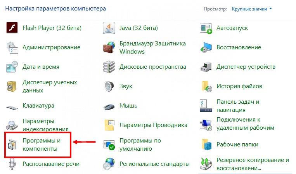The width and height of the screenshot is (296, 174).
Task: Open the Диспетчер учетных данных link
Action: [50, 86]
